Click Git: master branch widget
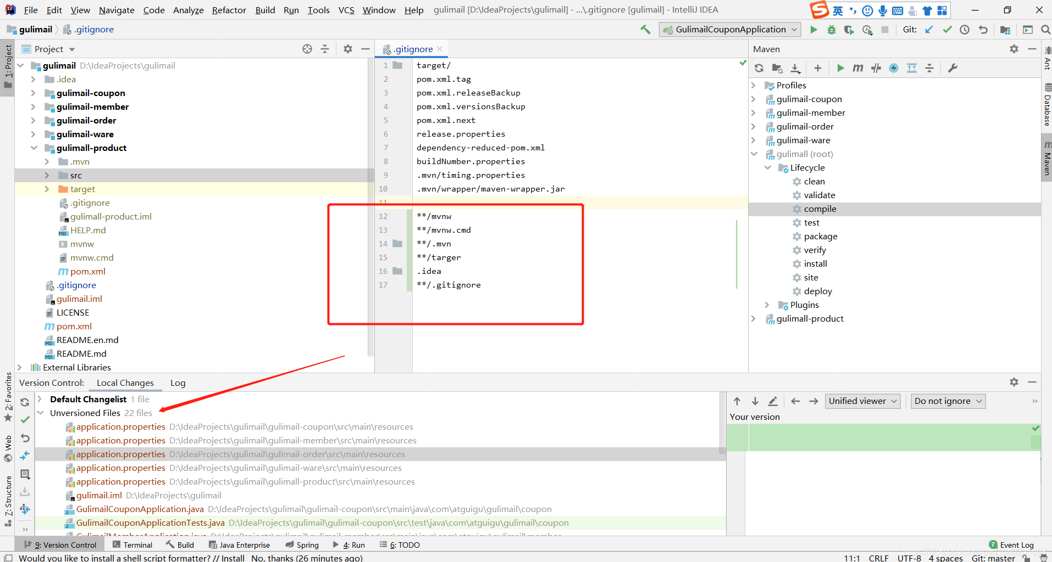 pos(993,558)
